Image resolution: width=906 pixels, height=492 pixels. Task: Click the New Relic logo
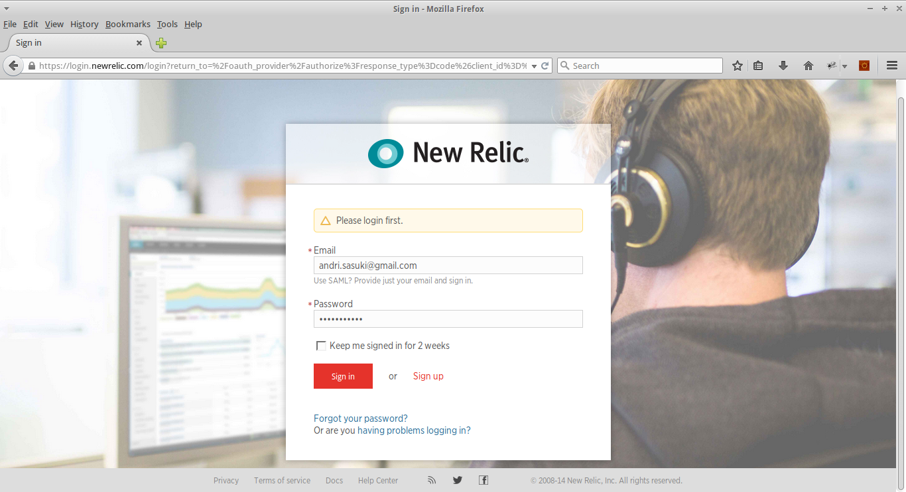[448, 153]
